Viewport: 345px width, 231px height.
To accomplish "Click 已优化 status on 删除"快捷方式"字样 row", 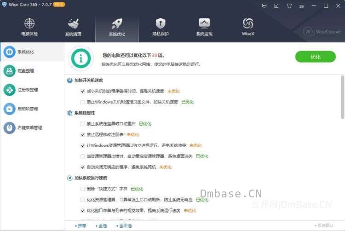I will coord(137,189).
